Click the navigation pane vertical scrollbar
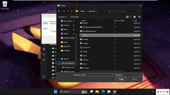 (x=76, y=50)
